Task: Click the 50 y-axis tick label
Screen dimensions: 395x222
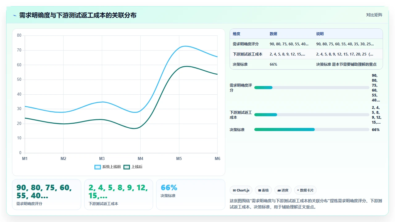Action: 19,80
